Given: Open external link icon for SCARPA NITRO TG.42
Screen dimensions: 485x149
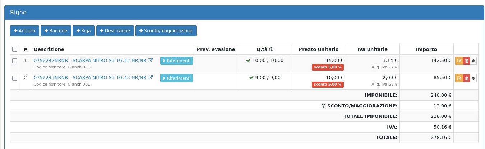Looking at the screenshot, I should click(x=151, y=60).
